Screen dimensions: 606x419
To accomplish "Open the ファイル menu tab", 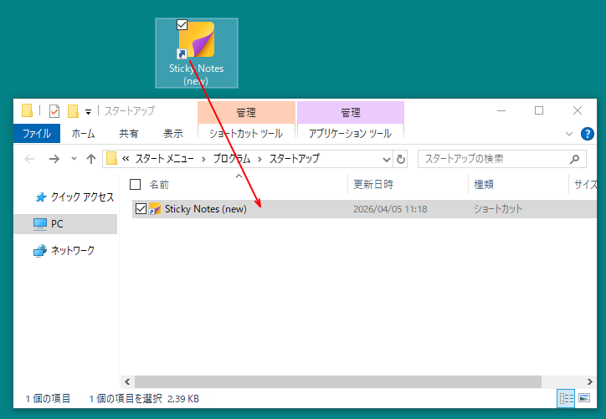I will tap(37, 134).
